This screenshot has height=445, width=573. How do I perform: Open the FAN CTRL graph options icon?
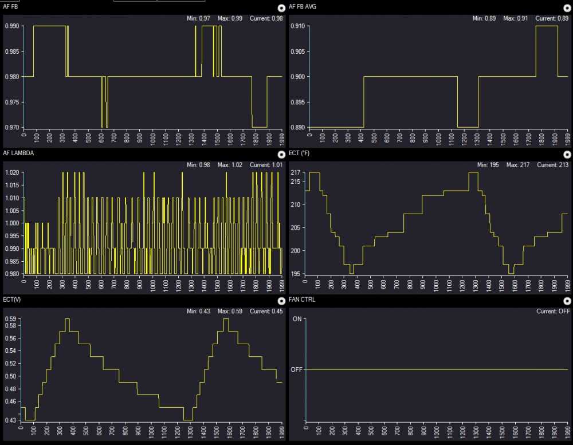tap(567, 301)
